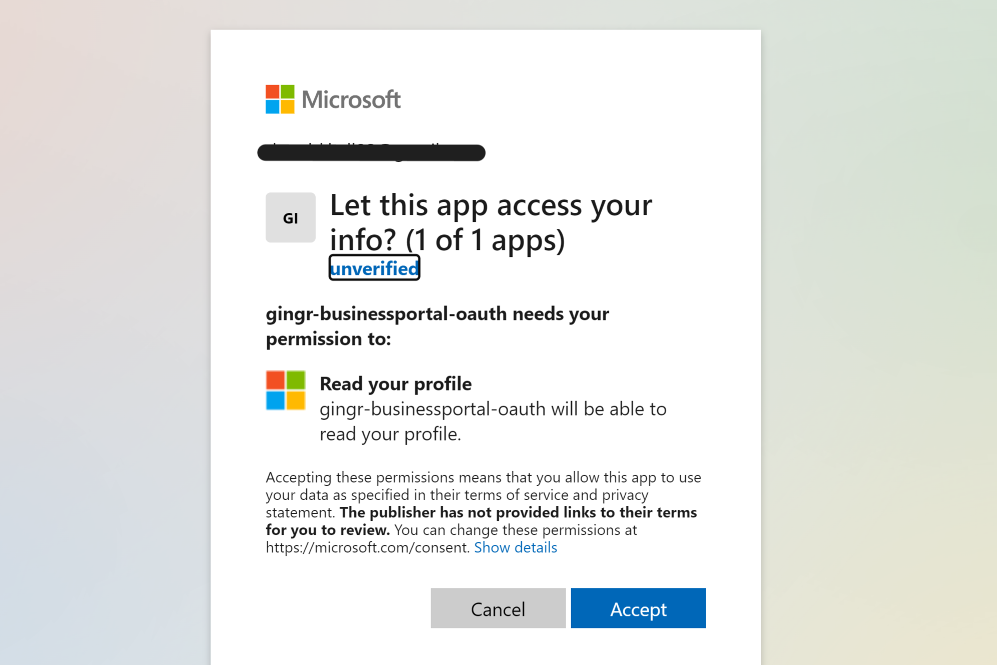Click the https://microsoft.com/consent URL text
The width and height of the screenshot is (997, 665).
(367, 547)
